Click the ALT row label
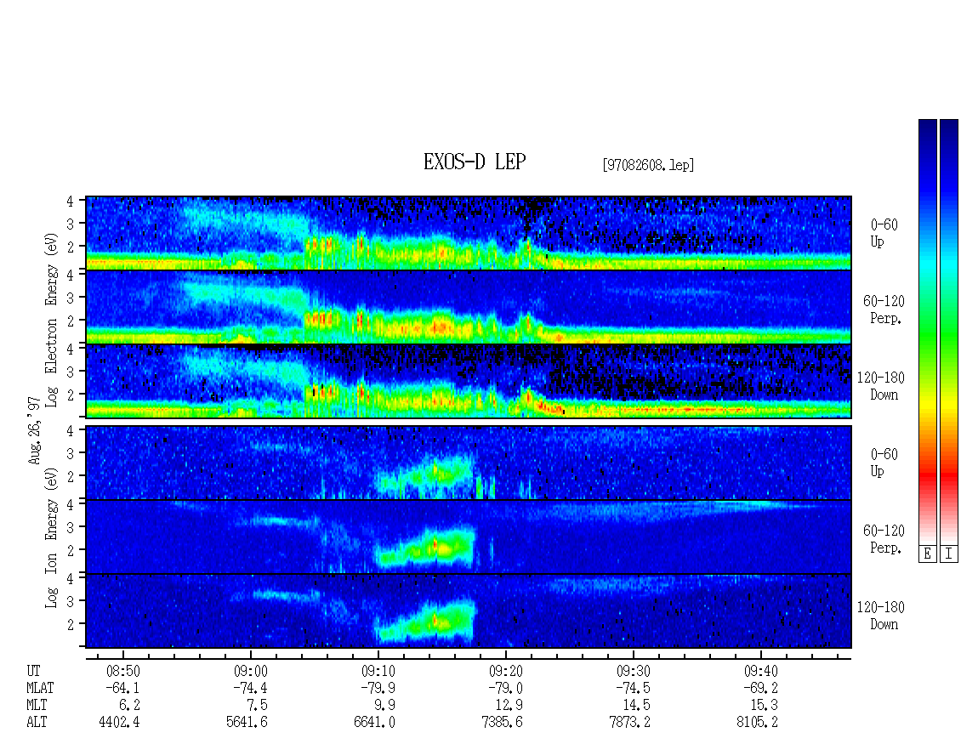This screenshot has width=961, height=744. [37, 723]
